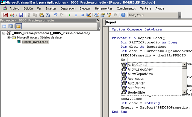Click the blue Help question mark icon
This screenshot has height=117, width=192.
click(123, 15)
